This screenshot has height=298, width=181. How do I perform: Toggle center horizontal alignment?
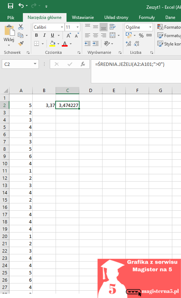tap(96, 35)
